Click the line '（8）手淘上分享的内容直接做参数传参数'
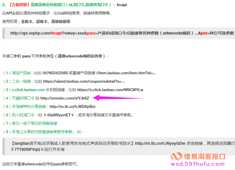 pos(38,132)
